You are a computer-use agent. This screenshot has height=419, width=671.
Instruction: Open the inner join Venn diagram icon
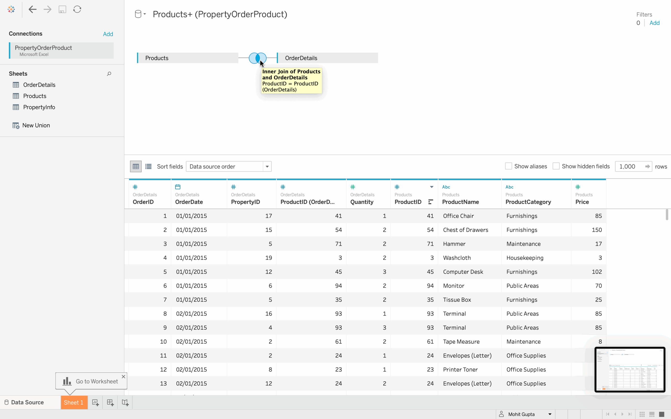tap(257, 58)
